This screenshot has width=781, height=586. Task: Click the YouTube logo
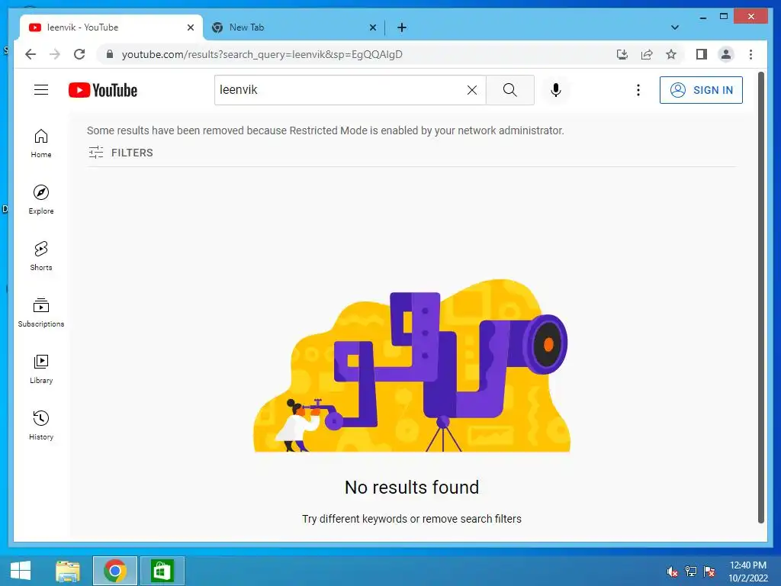103,90
